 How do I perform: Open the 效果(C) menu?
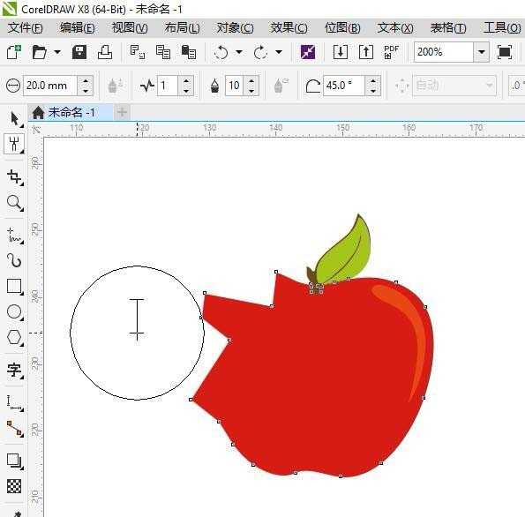coord(289,28)
